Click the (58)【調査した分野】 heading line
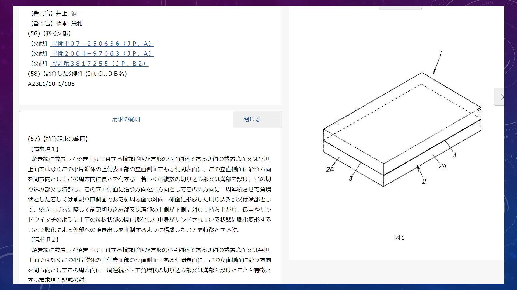 77,74
